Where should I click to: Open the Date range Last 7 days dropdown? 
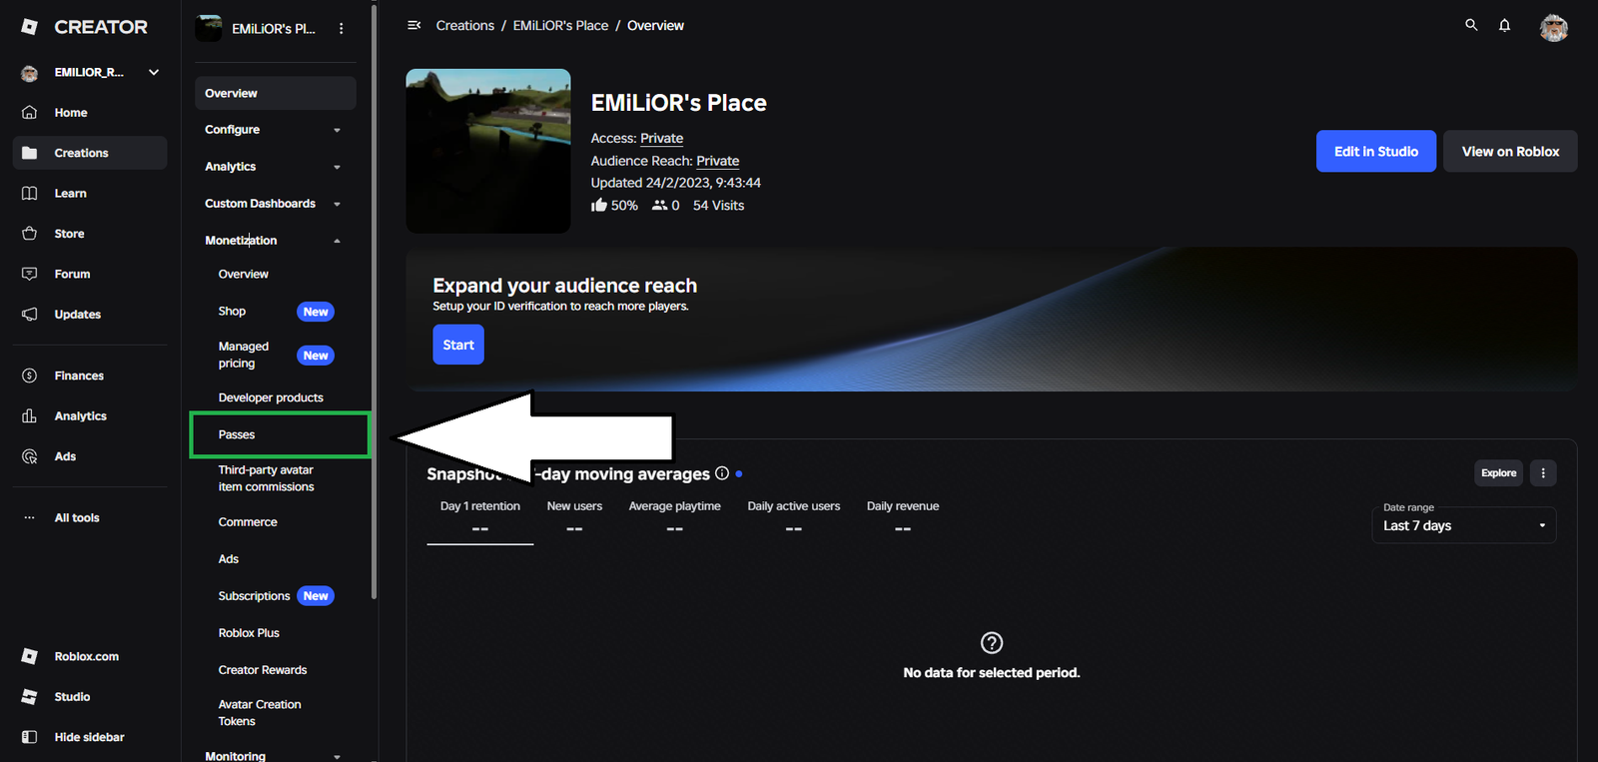[1463, 525]
